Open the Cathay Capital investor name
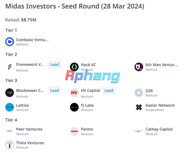The width and height of the screenshot is (185, 153). 159,129
